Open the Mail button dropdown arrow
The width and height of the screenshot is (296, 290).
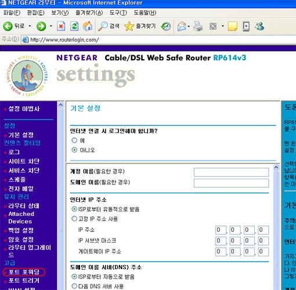point(189,26)
